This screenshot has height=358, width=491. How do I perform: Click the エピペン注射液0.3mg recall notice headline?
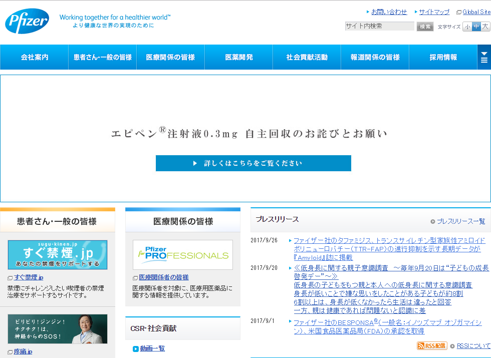coord(250,133)
